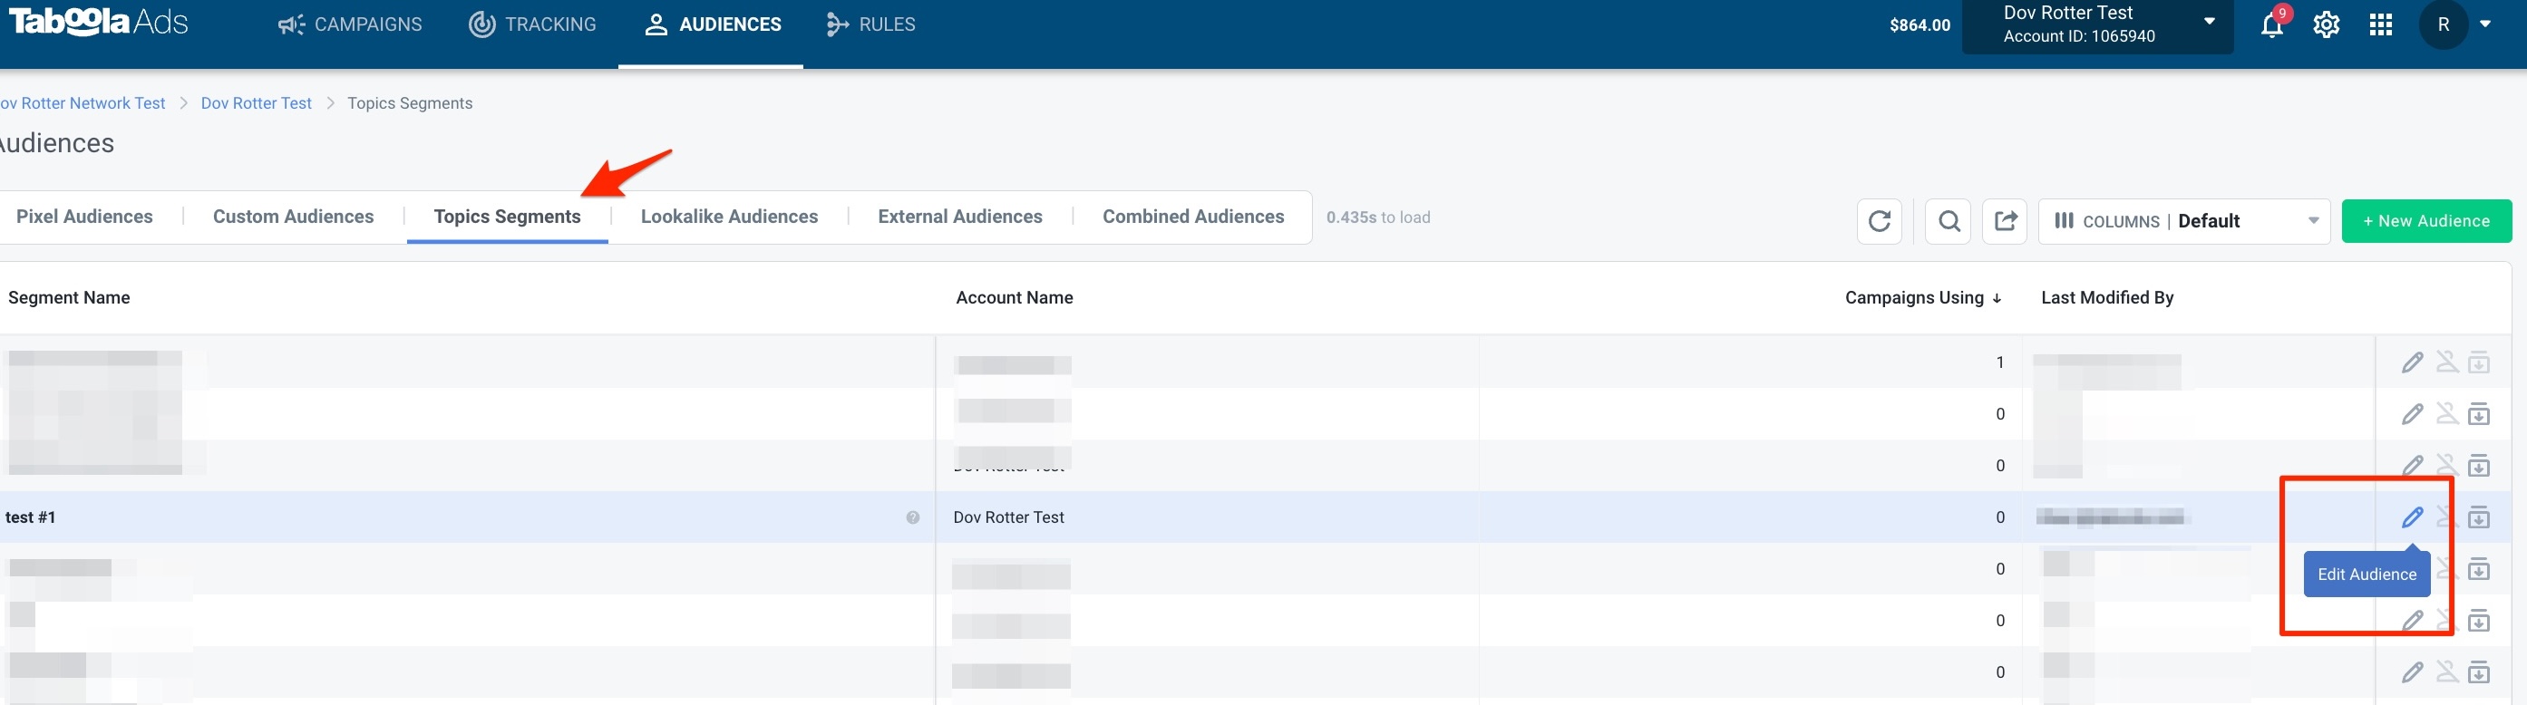Archive the segment used by 1 campaign

pos(2479,362)
